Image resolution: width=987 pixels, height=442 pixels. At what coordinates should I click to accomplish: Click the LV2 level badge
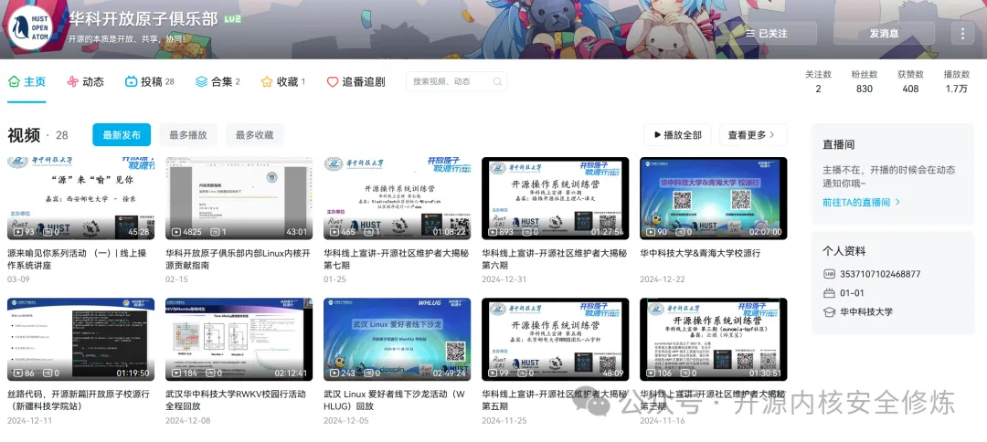tap(233, 18)
